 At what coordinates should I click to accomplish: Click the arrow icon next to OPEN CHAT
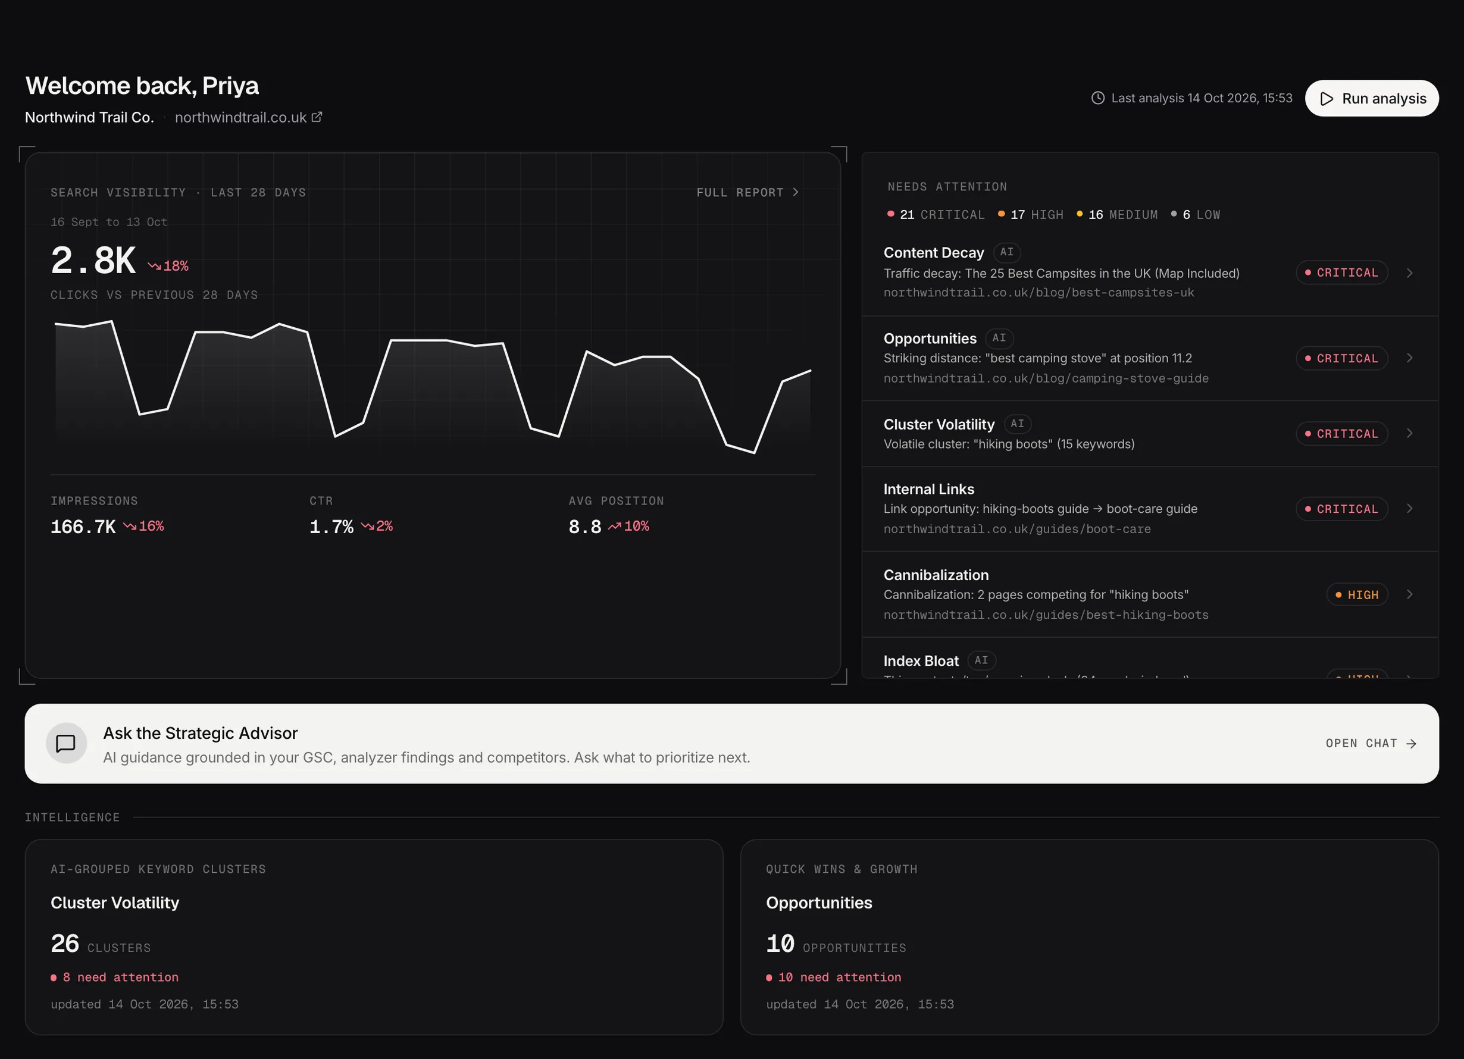point(1411,744)
